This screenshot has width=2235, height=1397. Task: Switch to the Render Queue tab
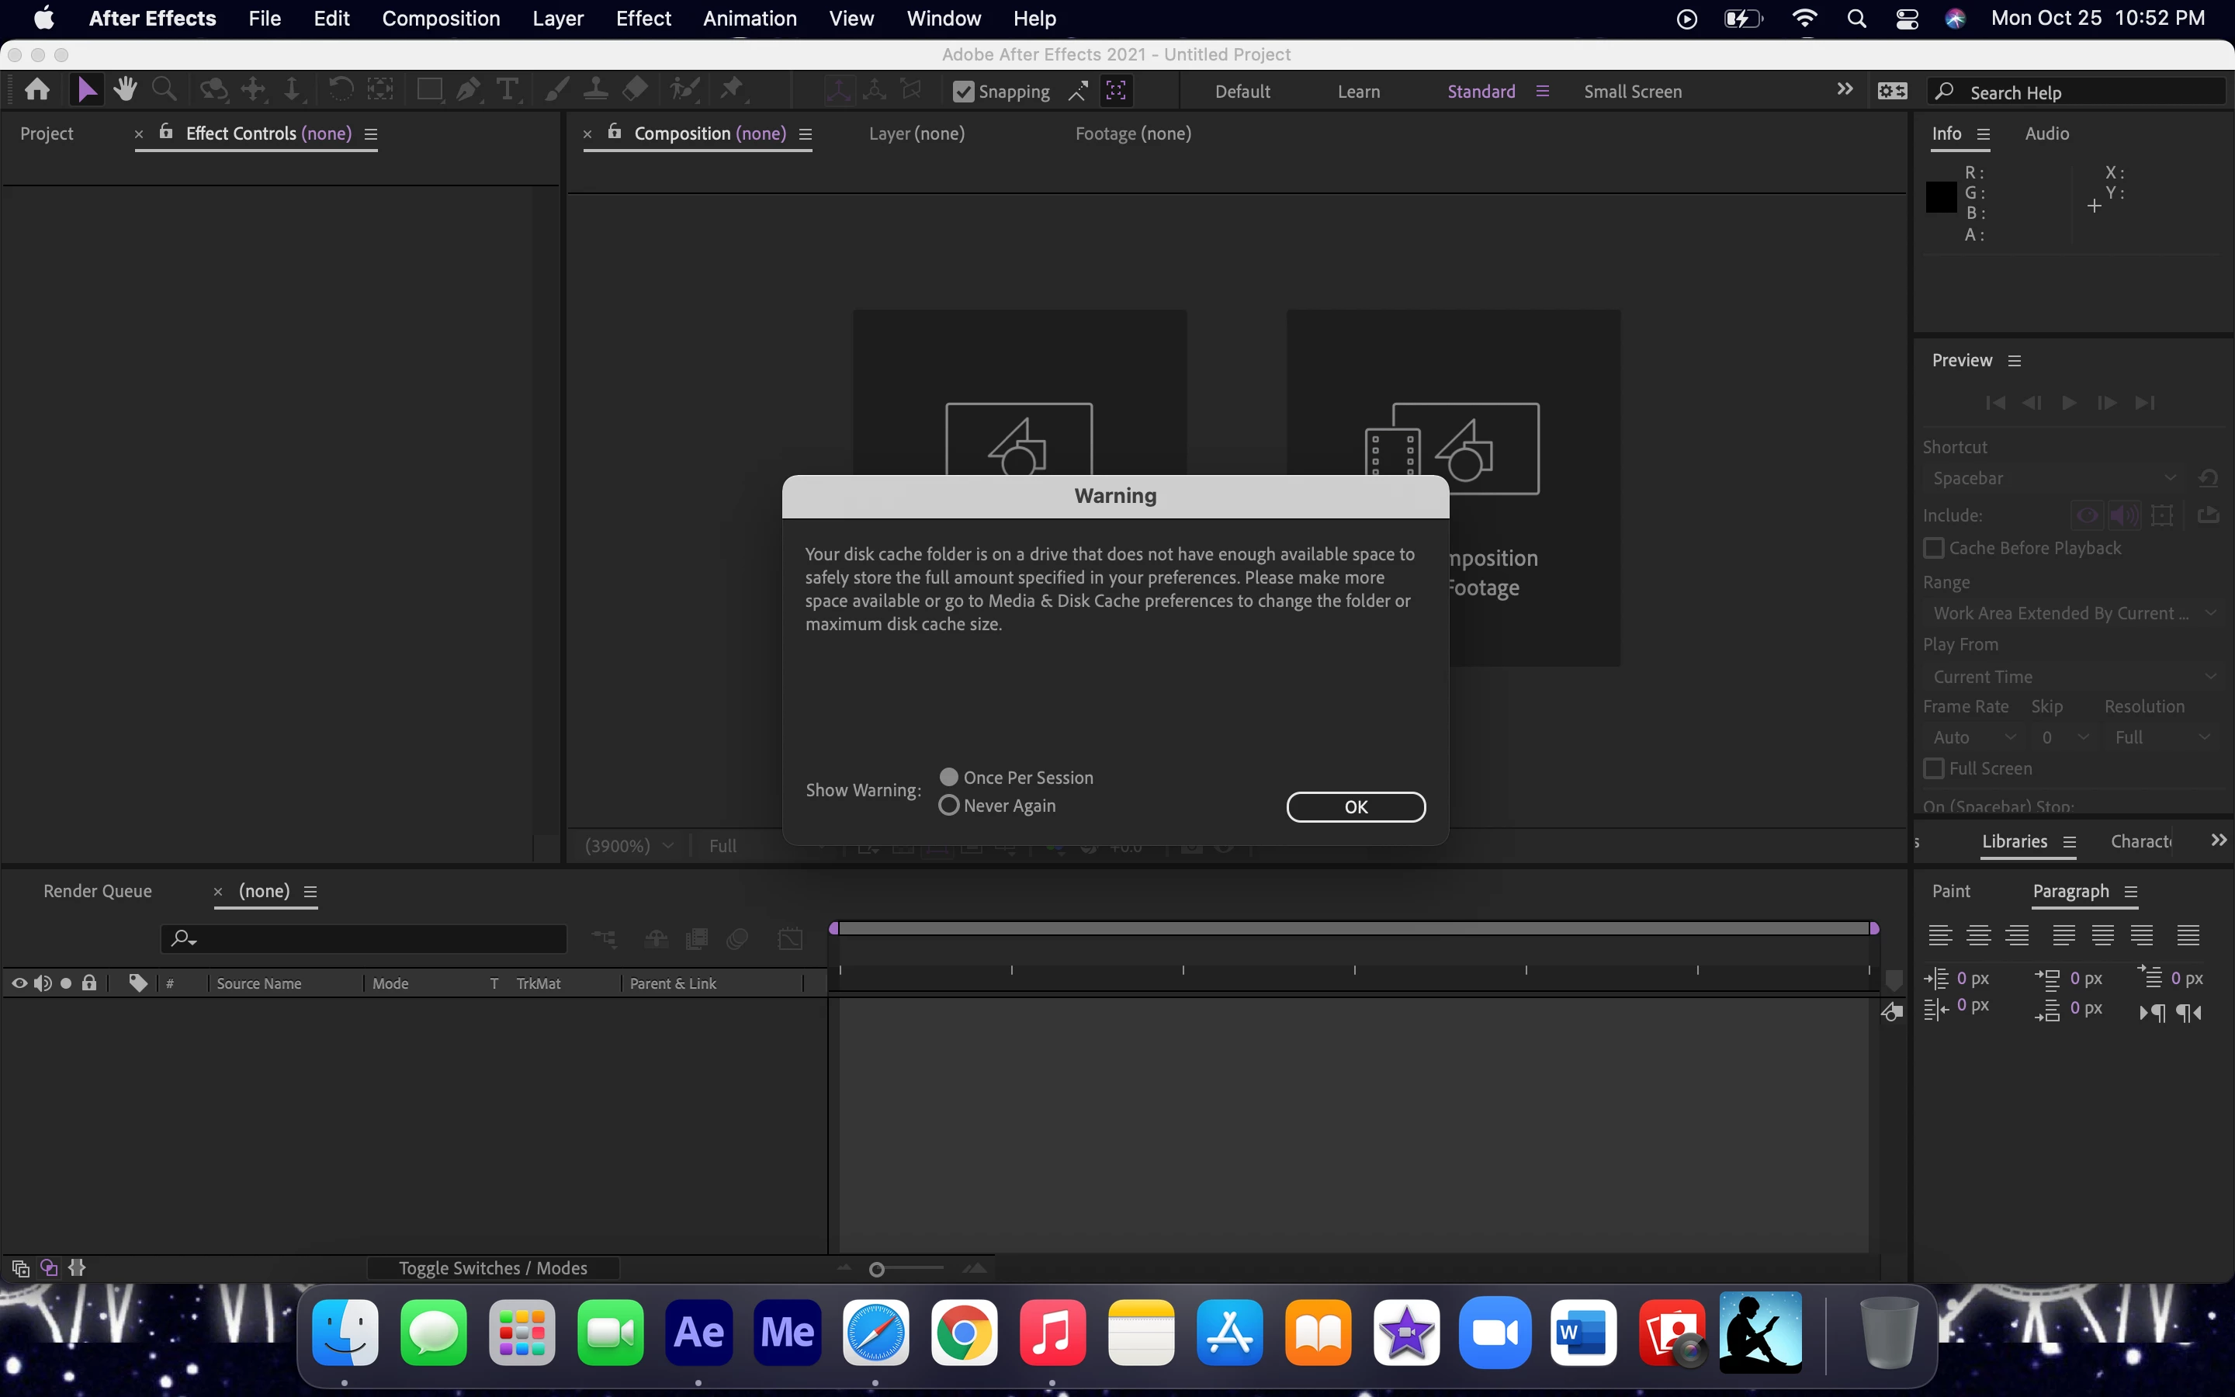coord(97,891)
